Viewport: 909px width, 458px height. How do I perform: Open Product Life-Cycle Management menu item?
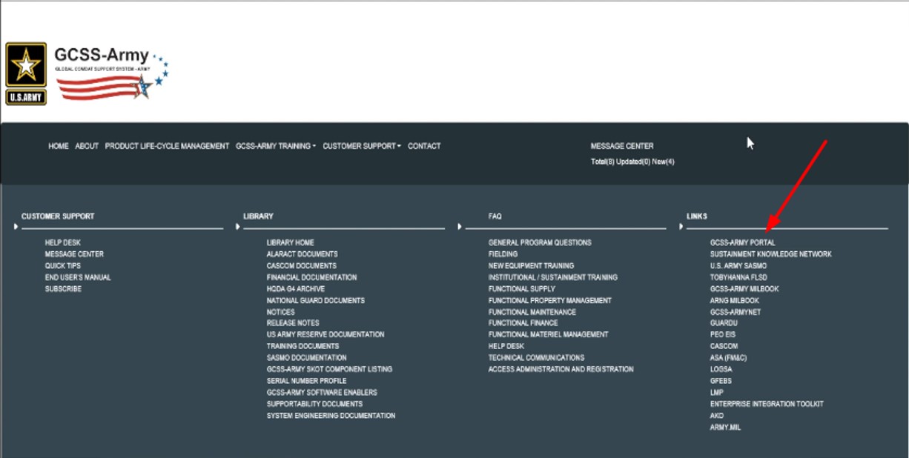tap(167, 146)
